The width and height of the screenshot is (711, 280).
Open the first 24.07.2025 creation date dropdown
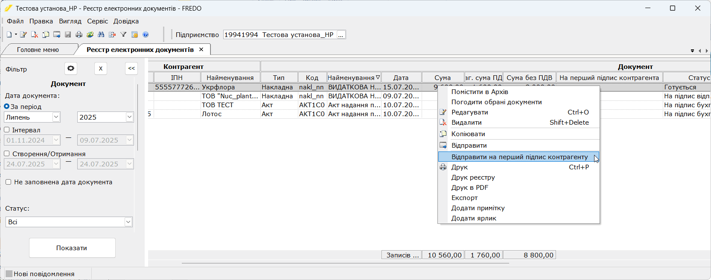(x=56, y=164)
